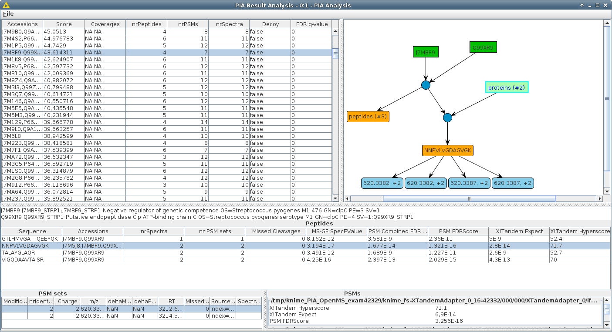Expand the proteins (#2) collapsed node

[x=507, y=87]
